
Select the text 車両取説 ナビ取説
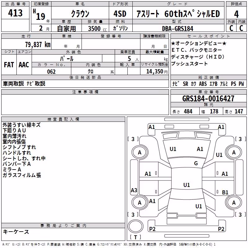click(x=24, y=83)
